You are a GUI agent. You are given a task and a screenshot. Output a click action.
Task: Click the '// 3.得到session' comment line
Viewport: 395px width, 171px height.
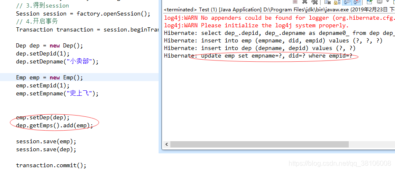click(x=42, y=5)
